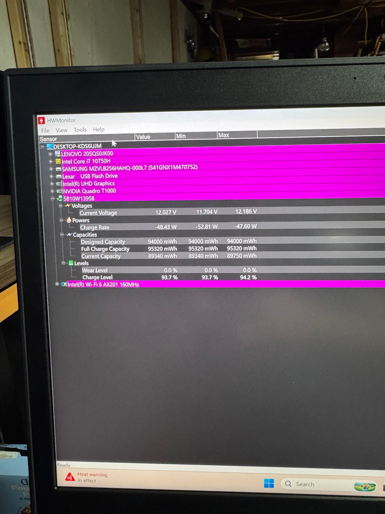
Task: Expand the Intel Core i7 10750H node
Action: tap(51, 161)
